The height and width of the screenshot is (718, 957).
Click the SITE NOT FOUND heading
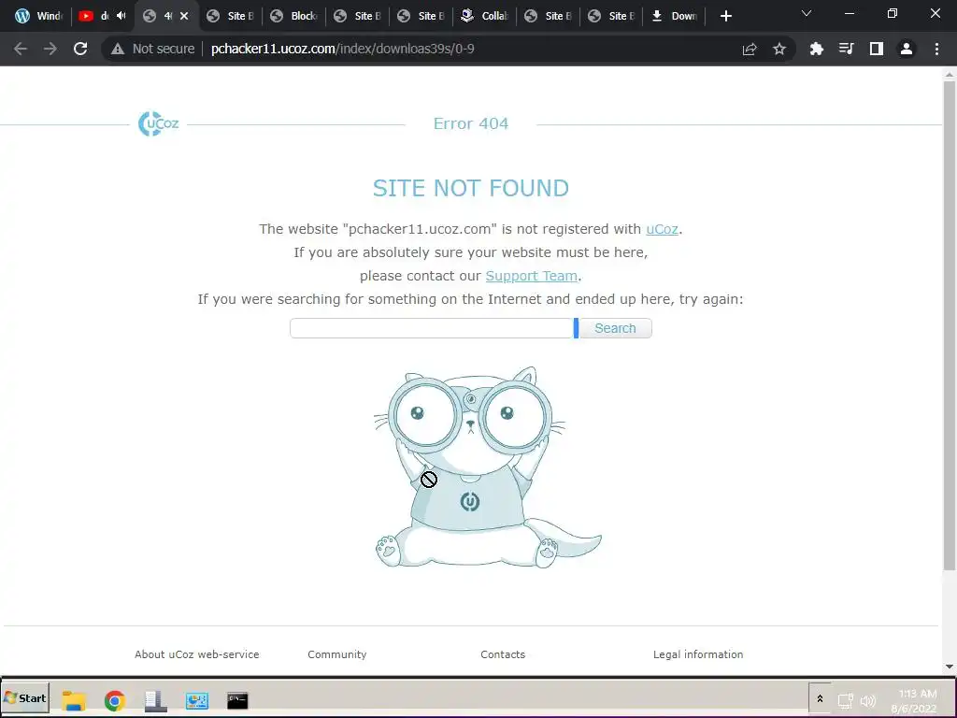click(471, 188)
